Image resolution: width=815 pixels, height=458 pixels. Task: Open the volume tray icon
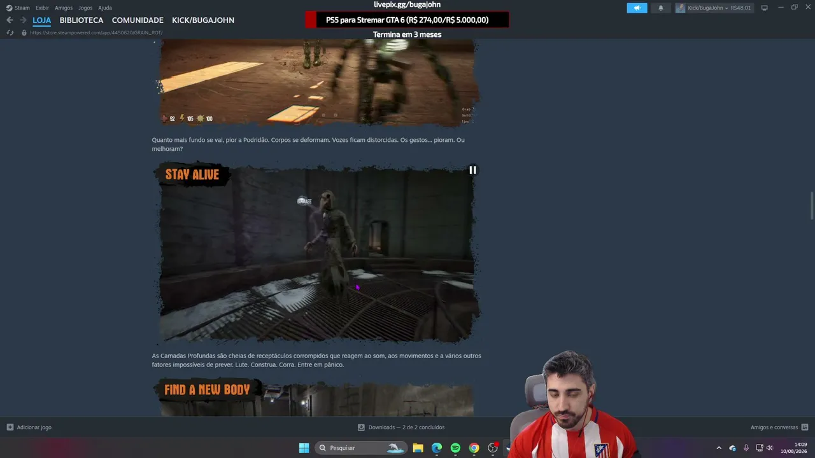pos(770,448)
